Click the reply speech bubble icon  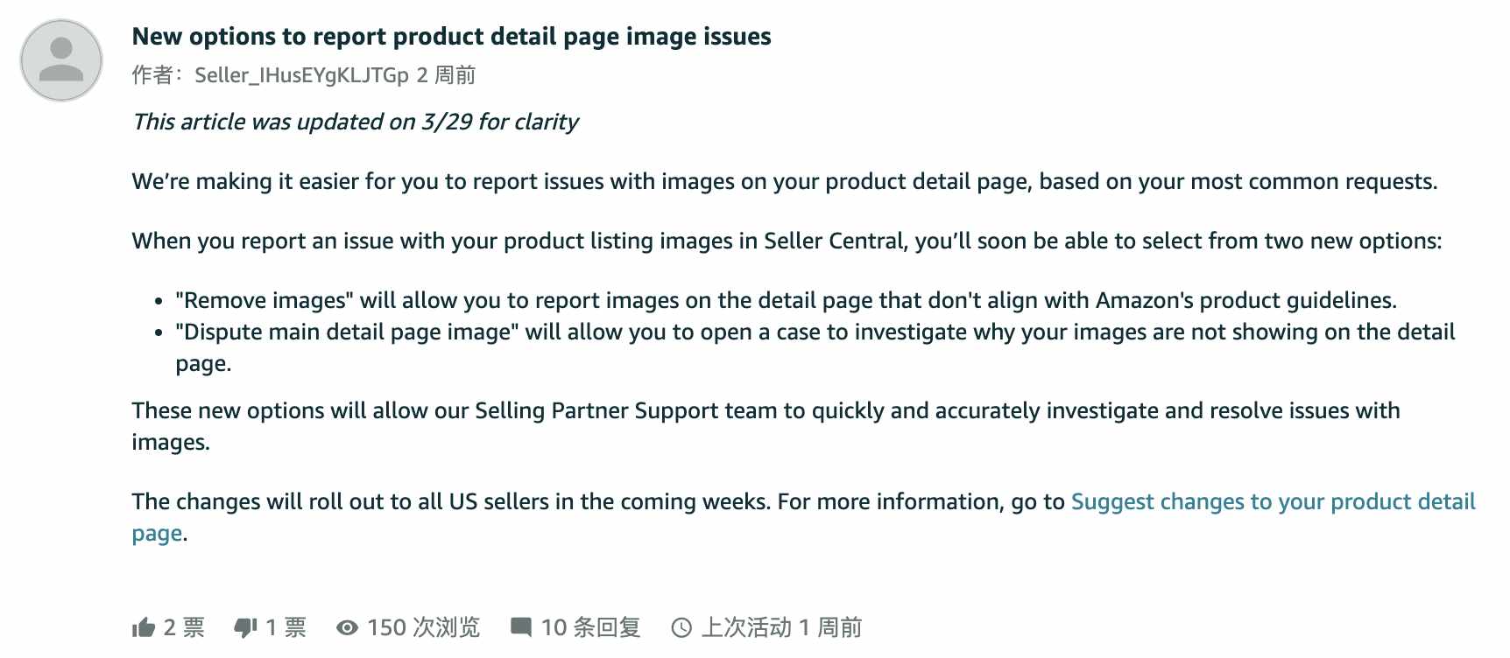click(521, 627)
